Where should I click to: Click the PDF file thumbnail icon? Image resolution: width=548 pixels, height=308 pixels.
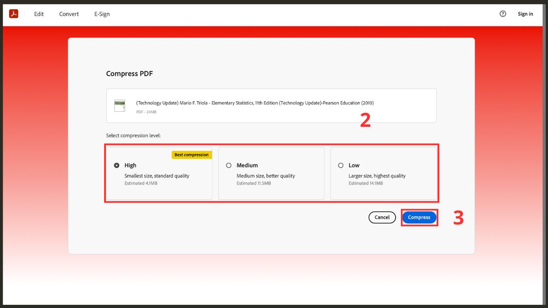[120, 106]
